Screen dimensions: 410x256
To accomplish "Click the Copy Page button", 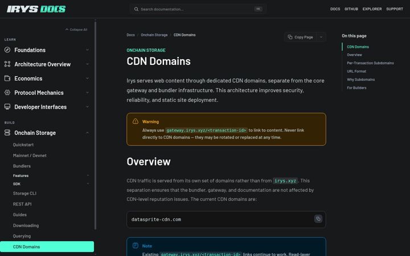I will 300,37.
